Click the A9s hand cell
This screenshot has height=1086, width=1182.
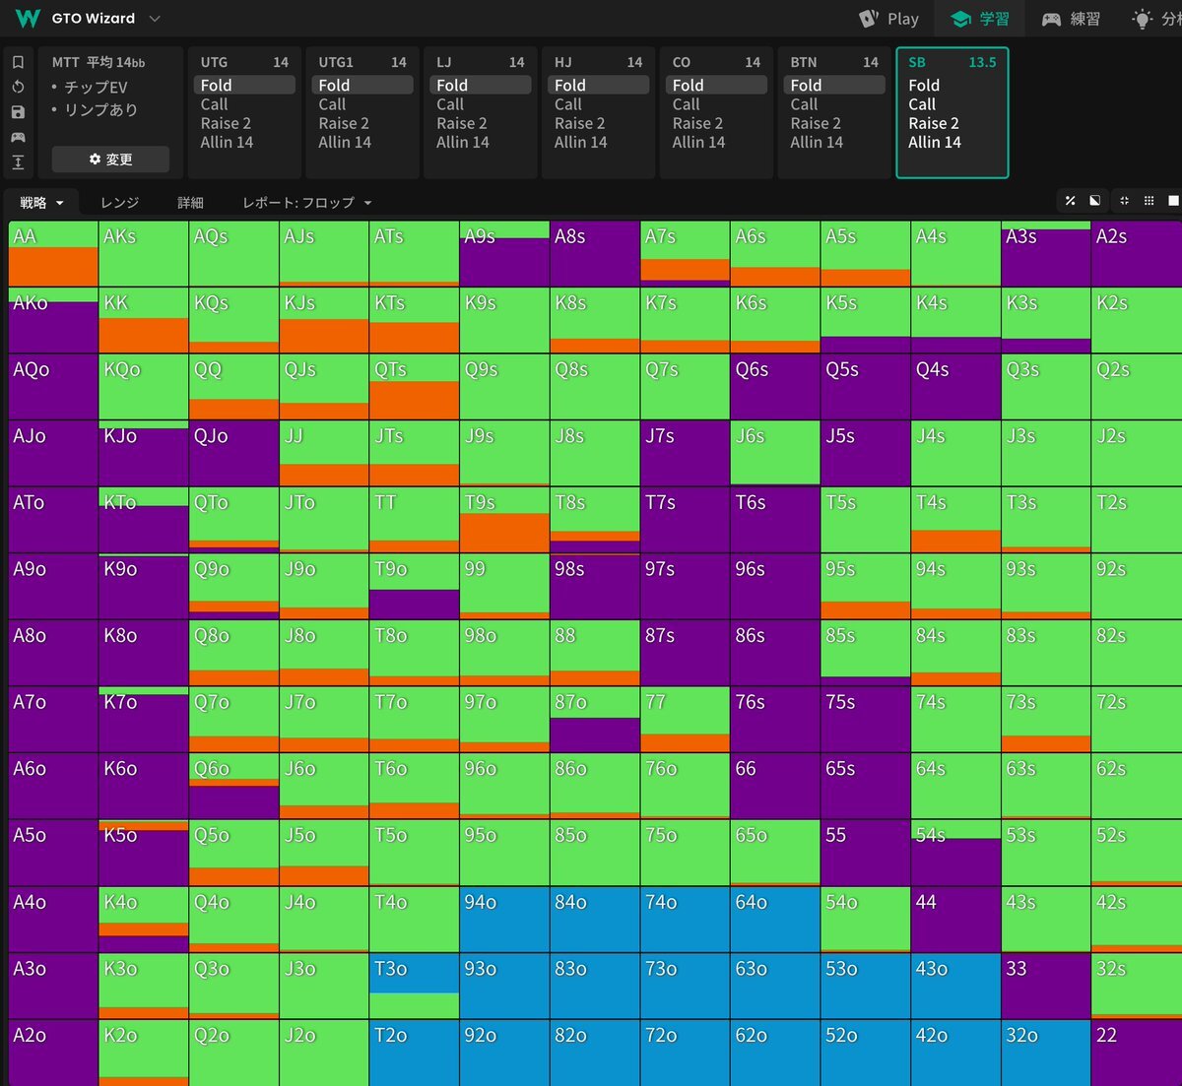pyautogui.click(x=504, y=253)
